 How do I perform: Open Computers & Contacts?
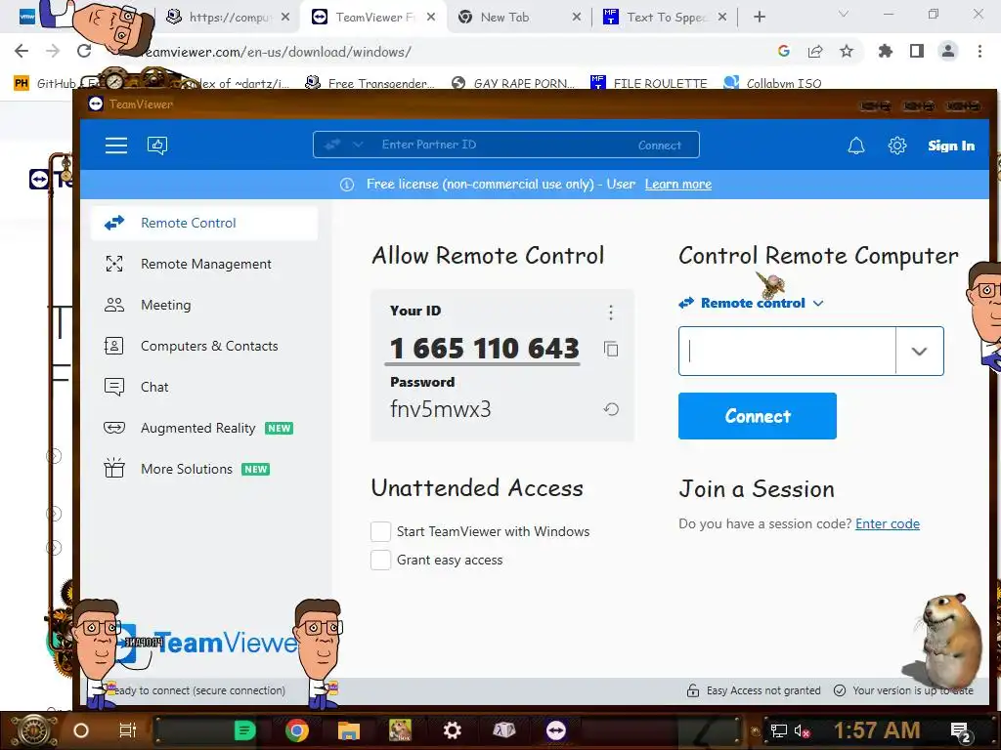pos(204,347)
